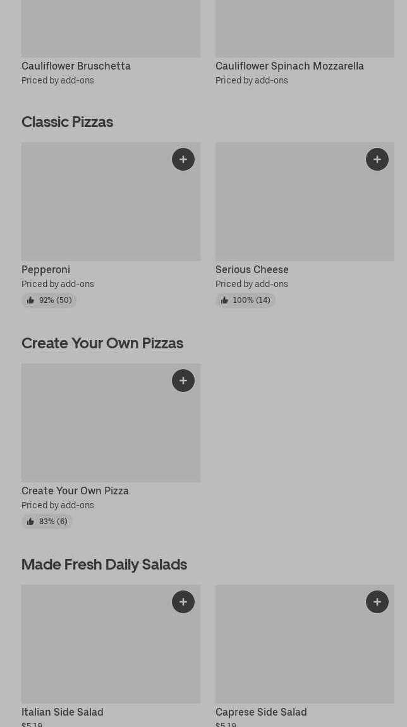Open Cauliflower Spinach Mozzarella item title

coord(289,66)
